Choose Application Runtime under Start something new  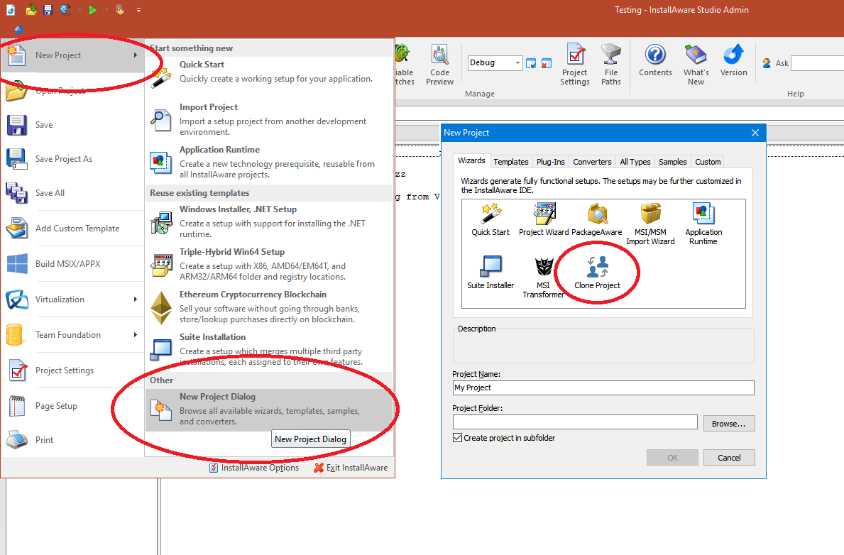point(269,162)
